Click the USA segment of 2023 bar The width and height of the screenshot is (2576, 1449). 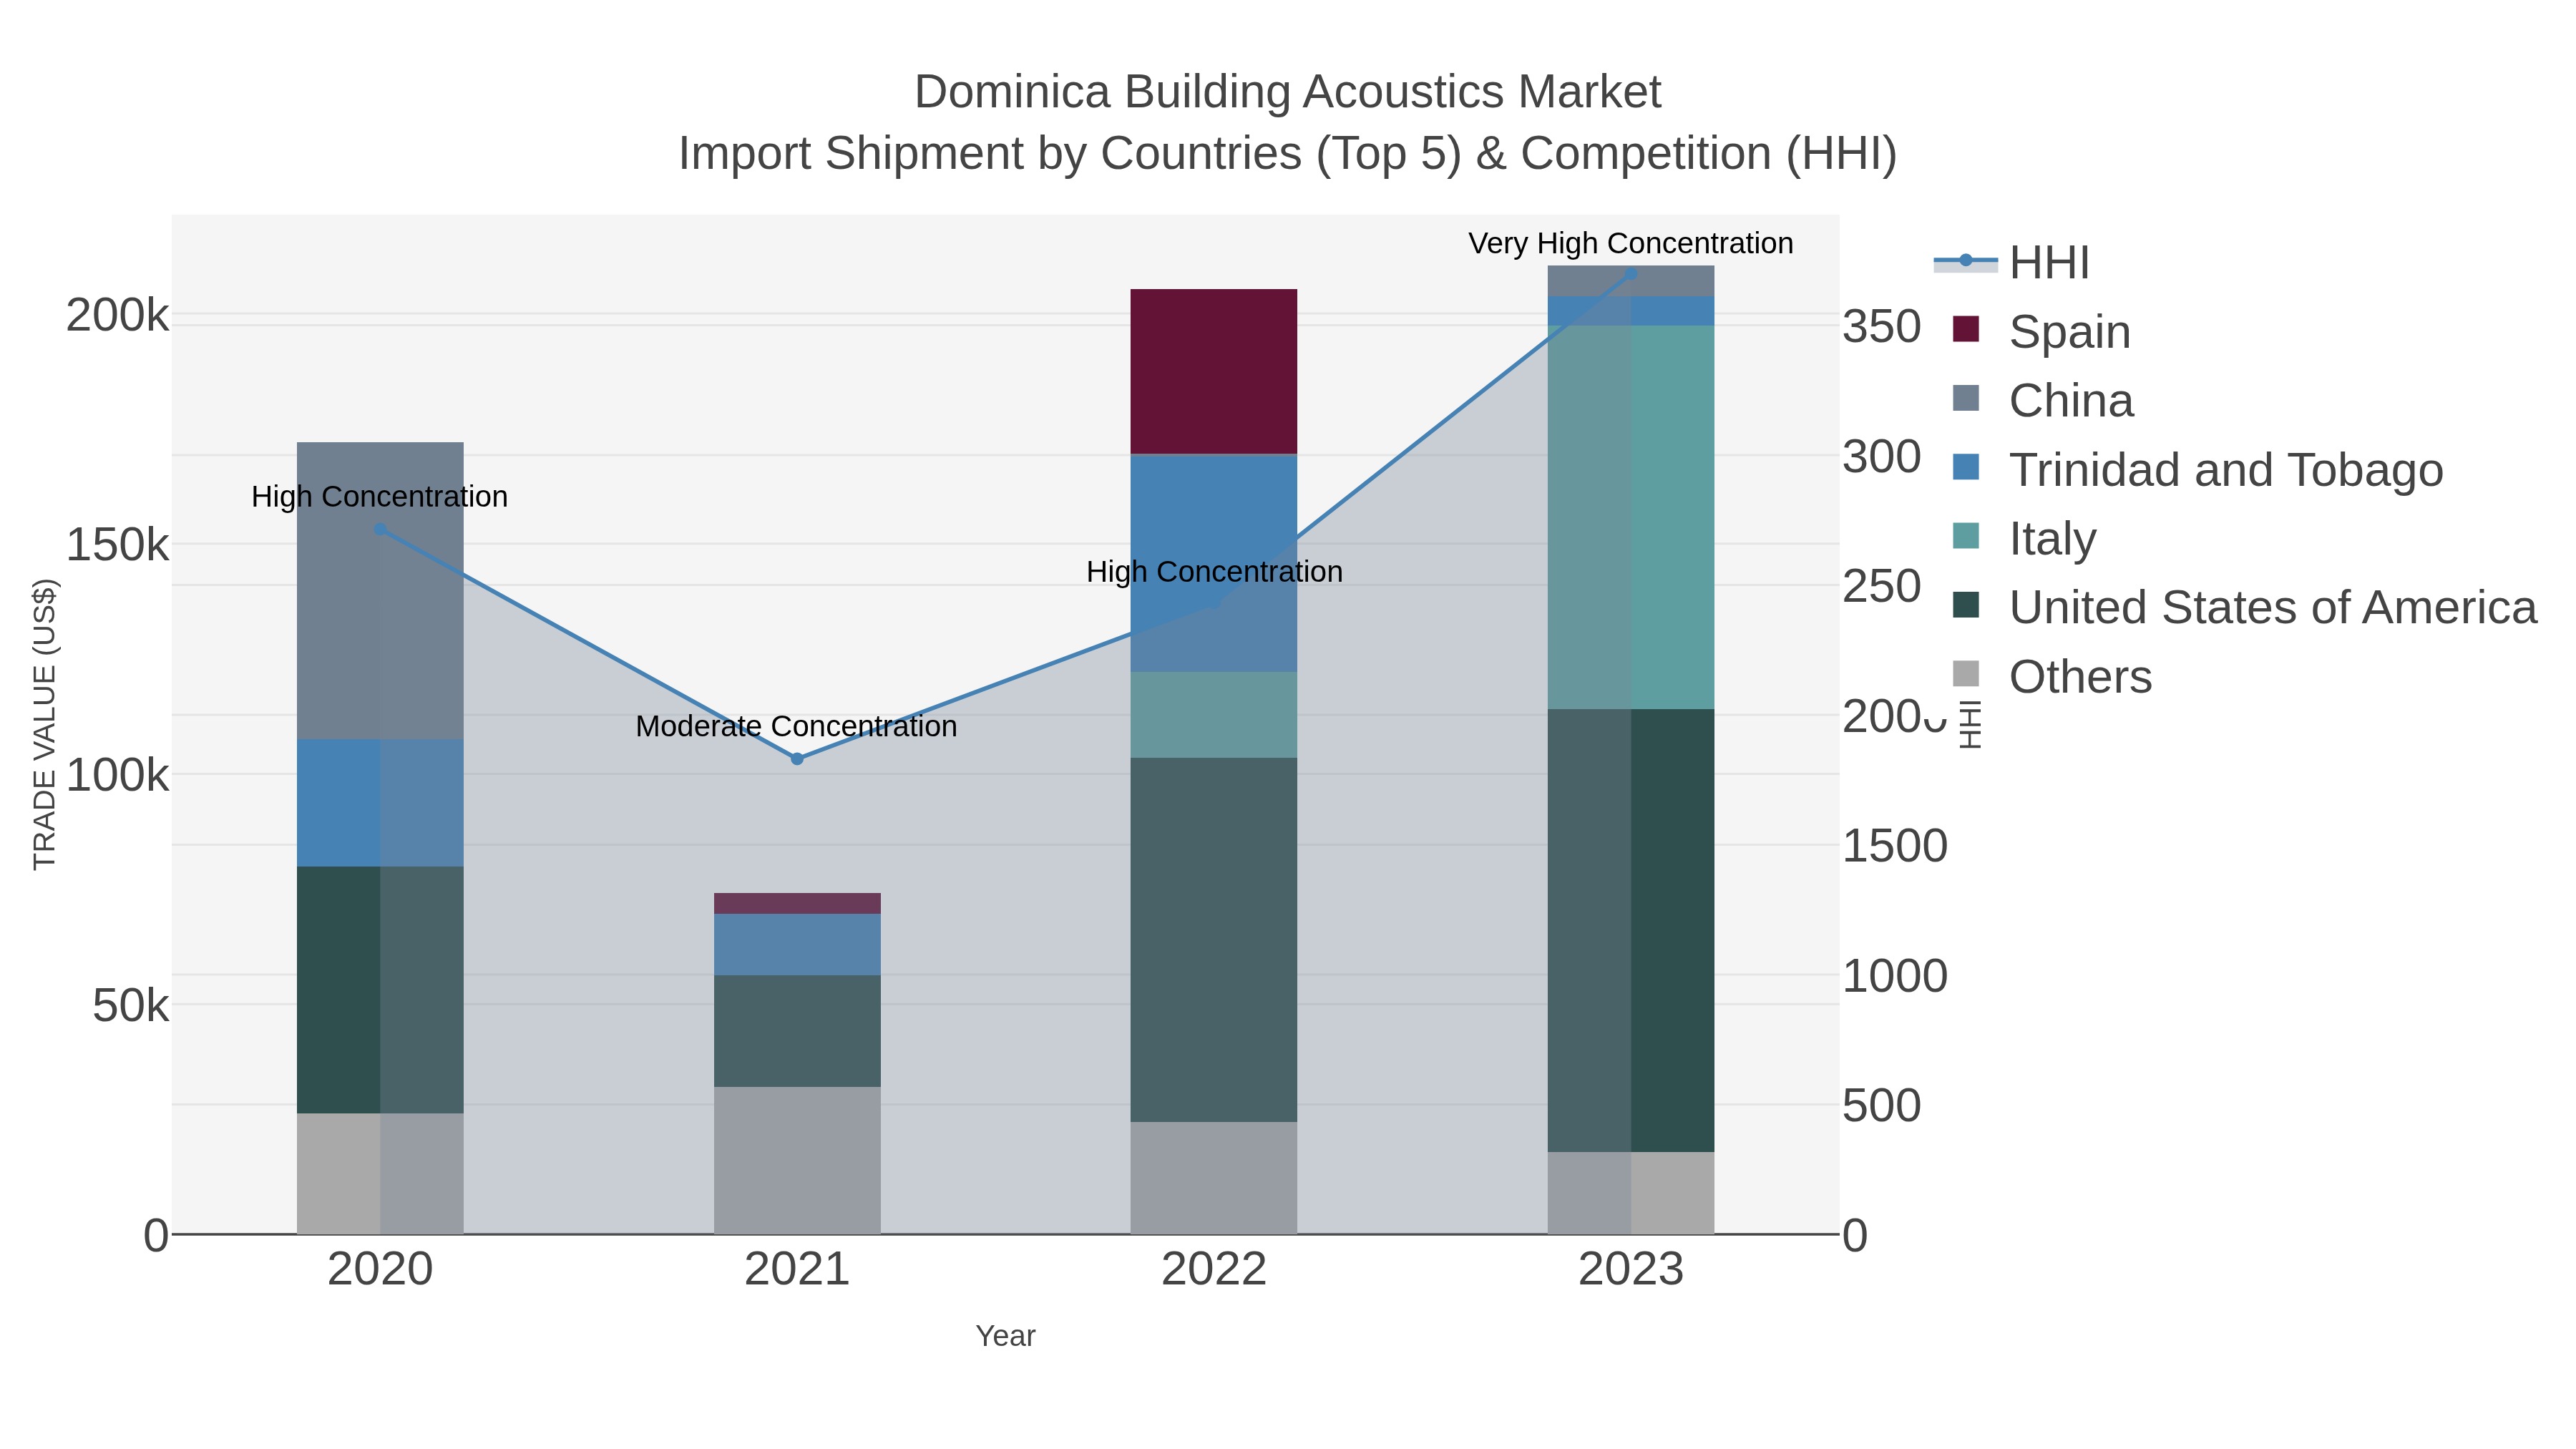[x=1631, y=931]
